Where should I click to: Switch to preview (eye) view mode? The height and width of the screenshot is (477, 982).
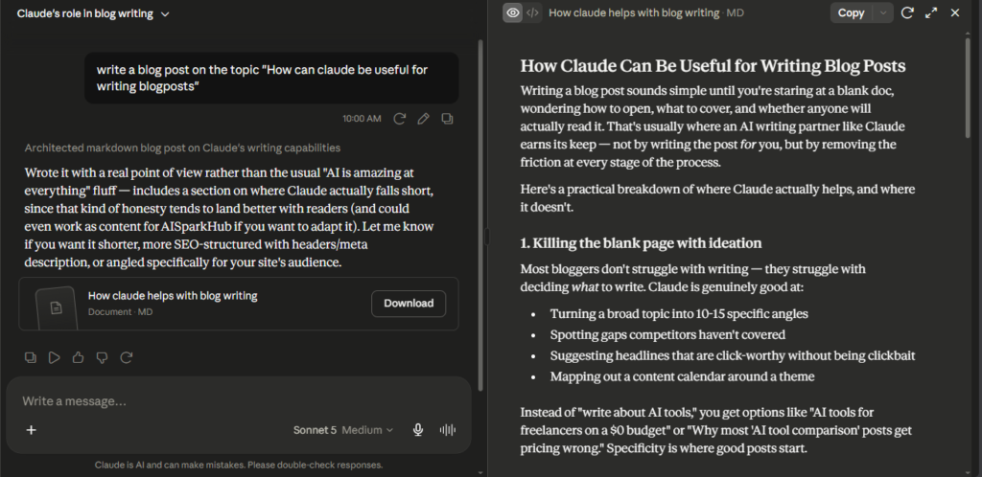513,12
